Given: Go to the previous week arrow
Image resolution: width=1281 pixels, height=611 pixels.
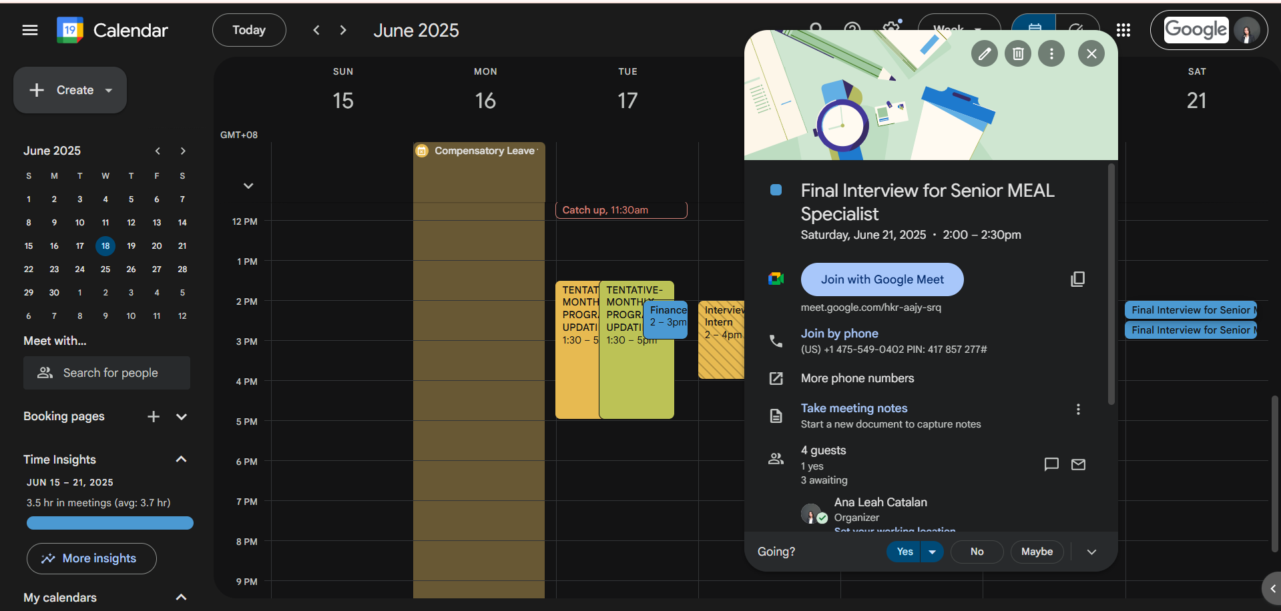Looking at the screenshot, I should click(316, 30).
